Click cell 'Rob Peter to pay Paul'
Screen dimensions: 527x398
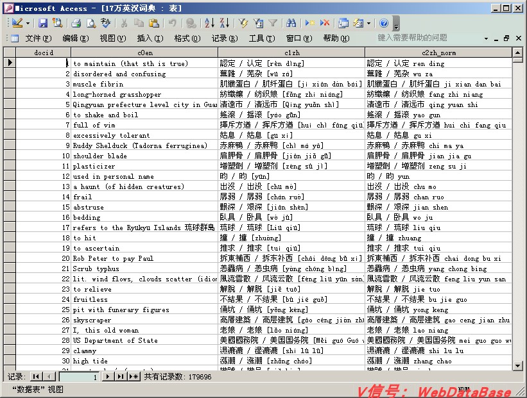(x=144, y=258)
